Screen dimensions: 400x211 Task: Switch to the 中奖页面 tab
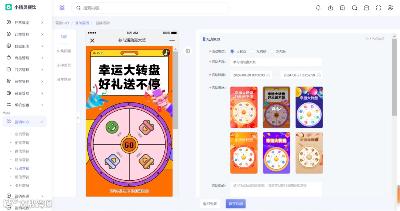64,51
